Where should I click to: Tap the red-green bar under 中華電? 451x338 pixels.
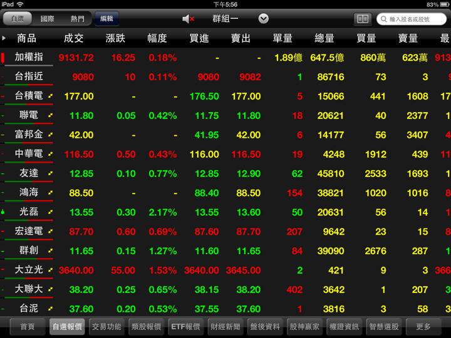click(29, 162)
